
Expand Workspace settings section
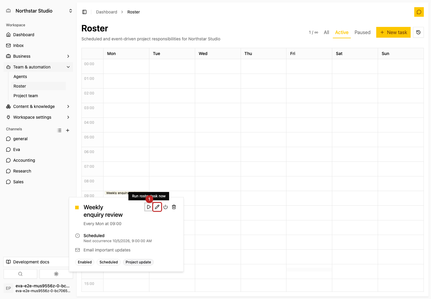pyautogui.click(x=38, y=117)
